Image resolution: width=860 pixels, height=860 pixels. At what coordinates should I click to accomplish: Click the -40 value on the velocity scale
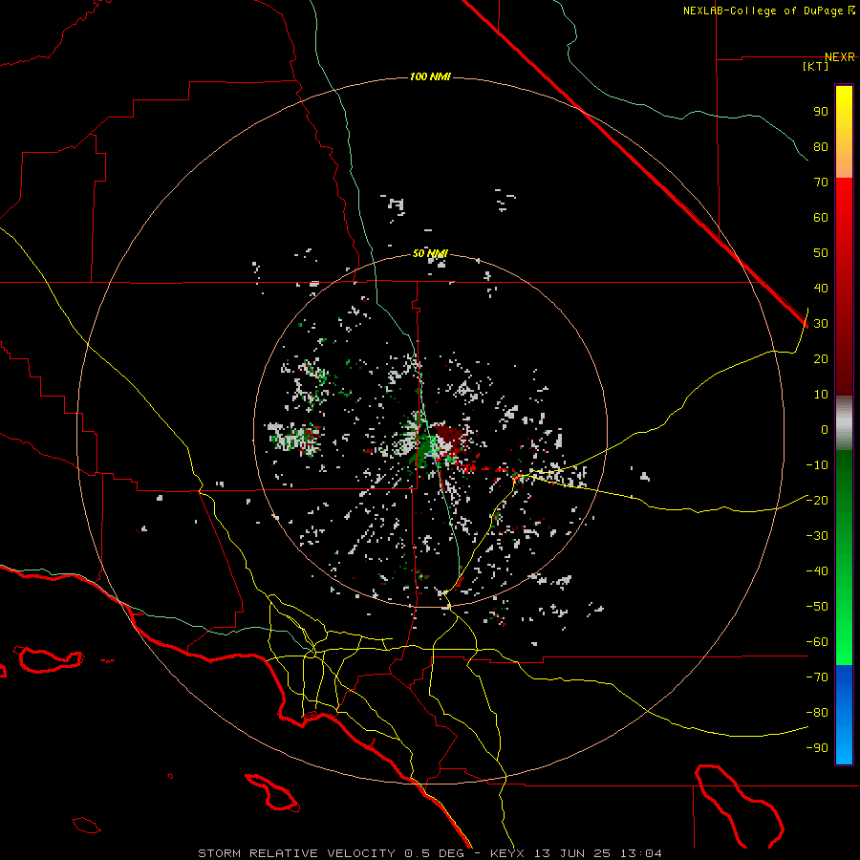point(817,571)
